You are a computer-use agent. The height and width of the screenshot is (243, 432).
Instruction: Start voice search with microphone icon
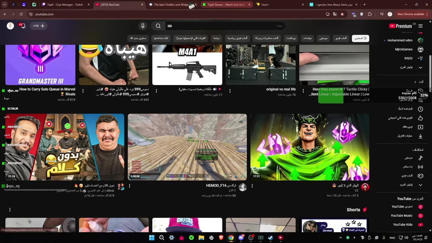coord(143,26)
